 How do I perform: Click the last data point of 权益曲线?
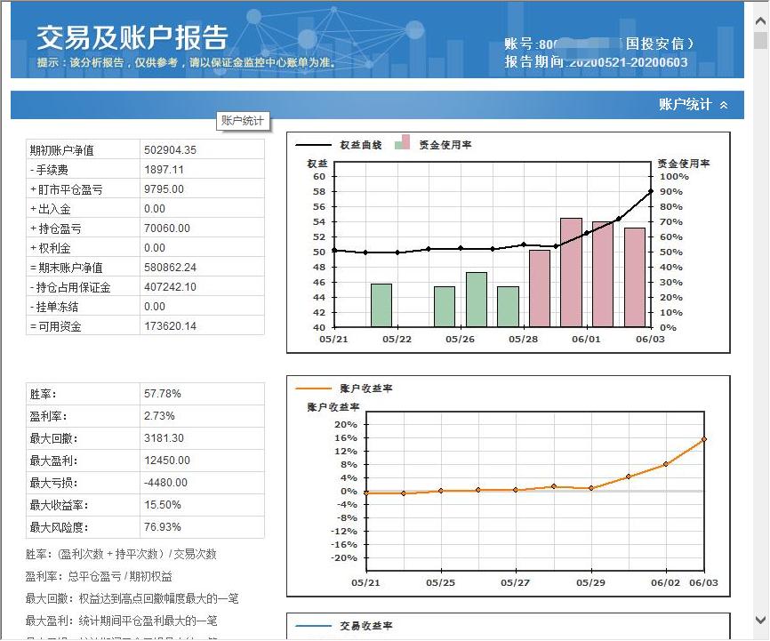(x=650, y=190)
